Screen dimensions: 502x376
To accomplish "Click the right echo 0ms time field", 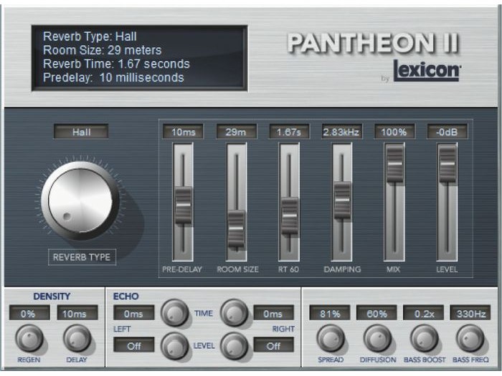I will (273, 314).
